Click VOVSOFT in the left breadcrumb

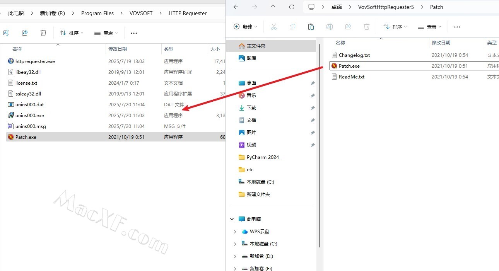[141, 13]
